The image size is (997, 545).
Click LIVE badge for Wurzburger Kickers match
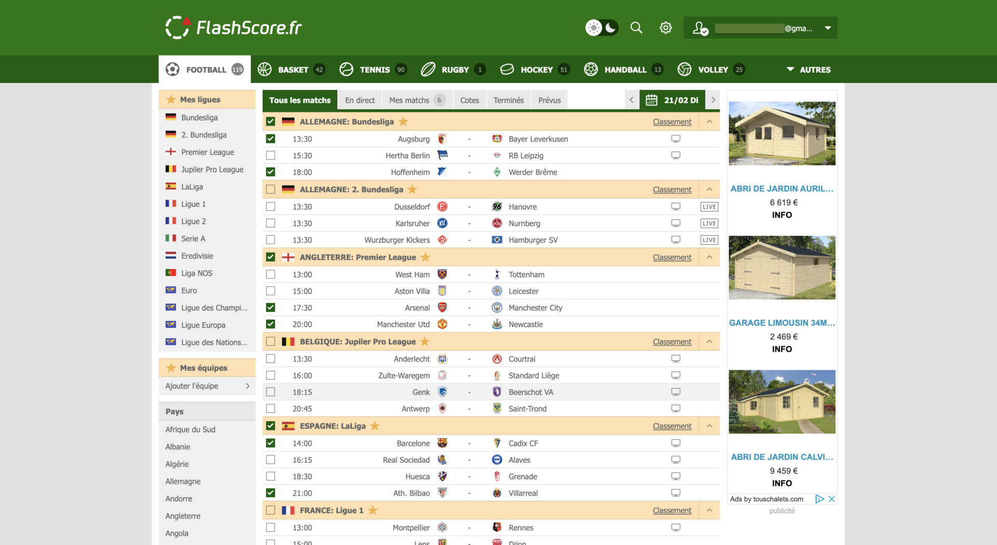709,240
